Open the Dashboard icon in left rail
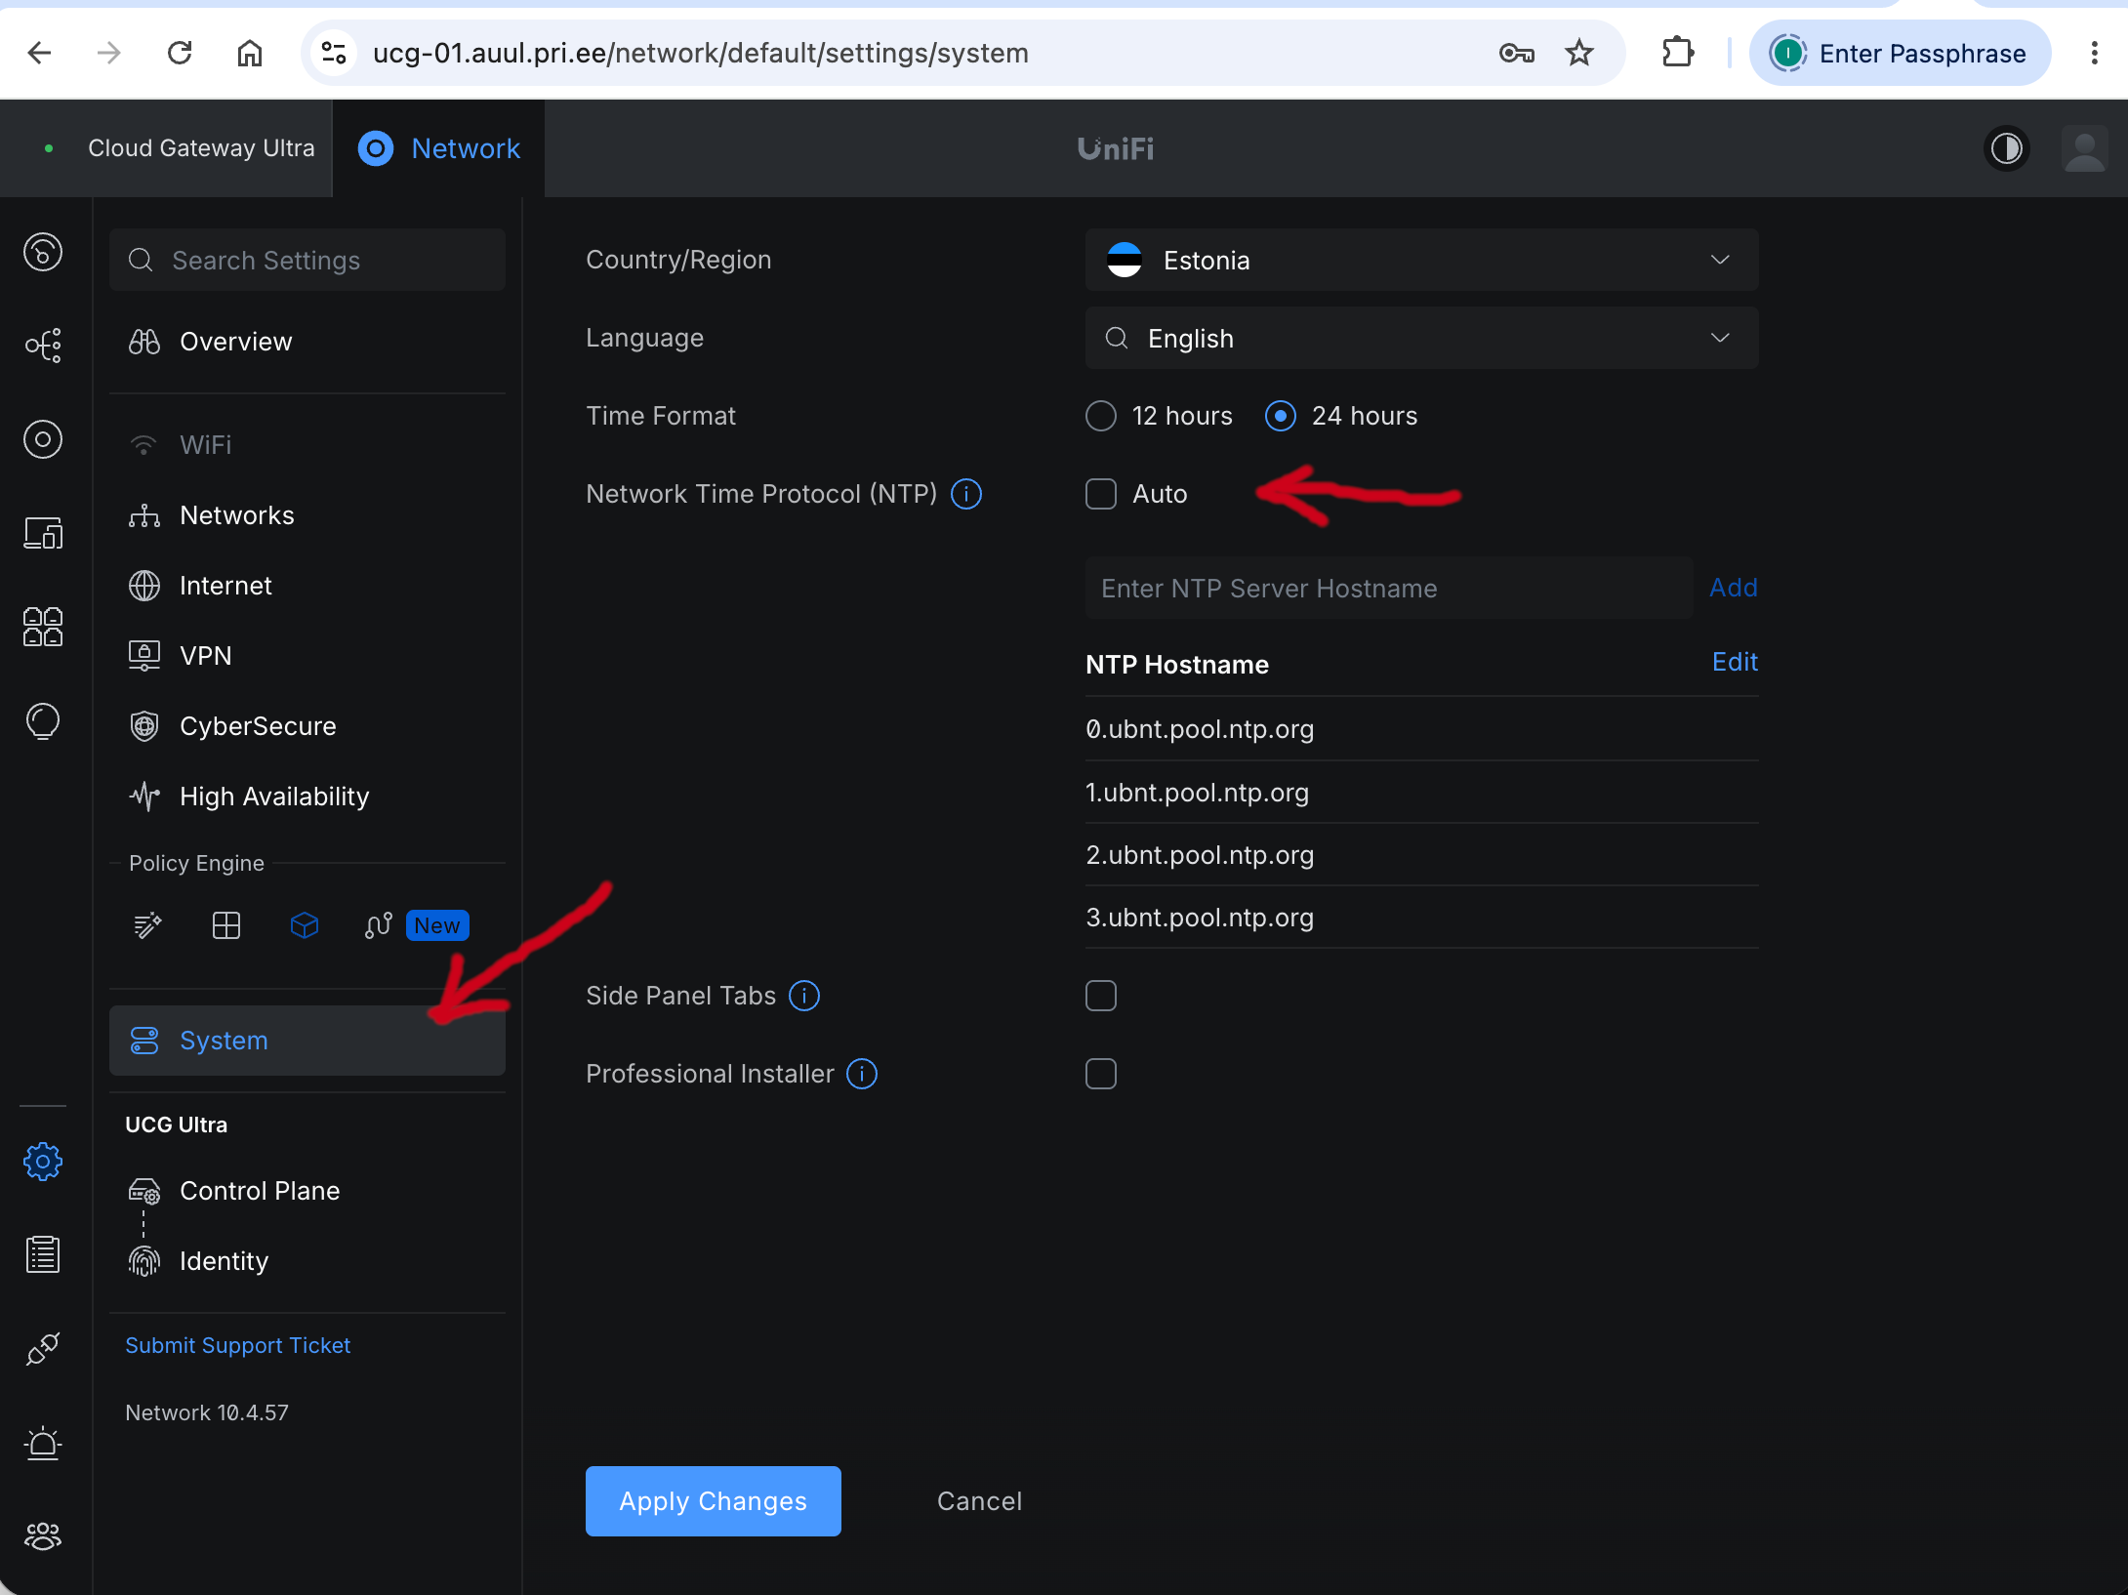 pyautogui.click(x=43, y=252)
